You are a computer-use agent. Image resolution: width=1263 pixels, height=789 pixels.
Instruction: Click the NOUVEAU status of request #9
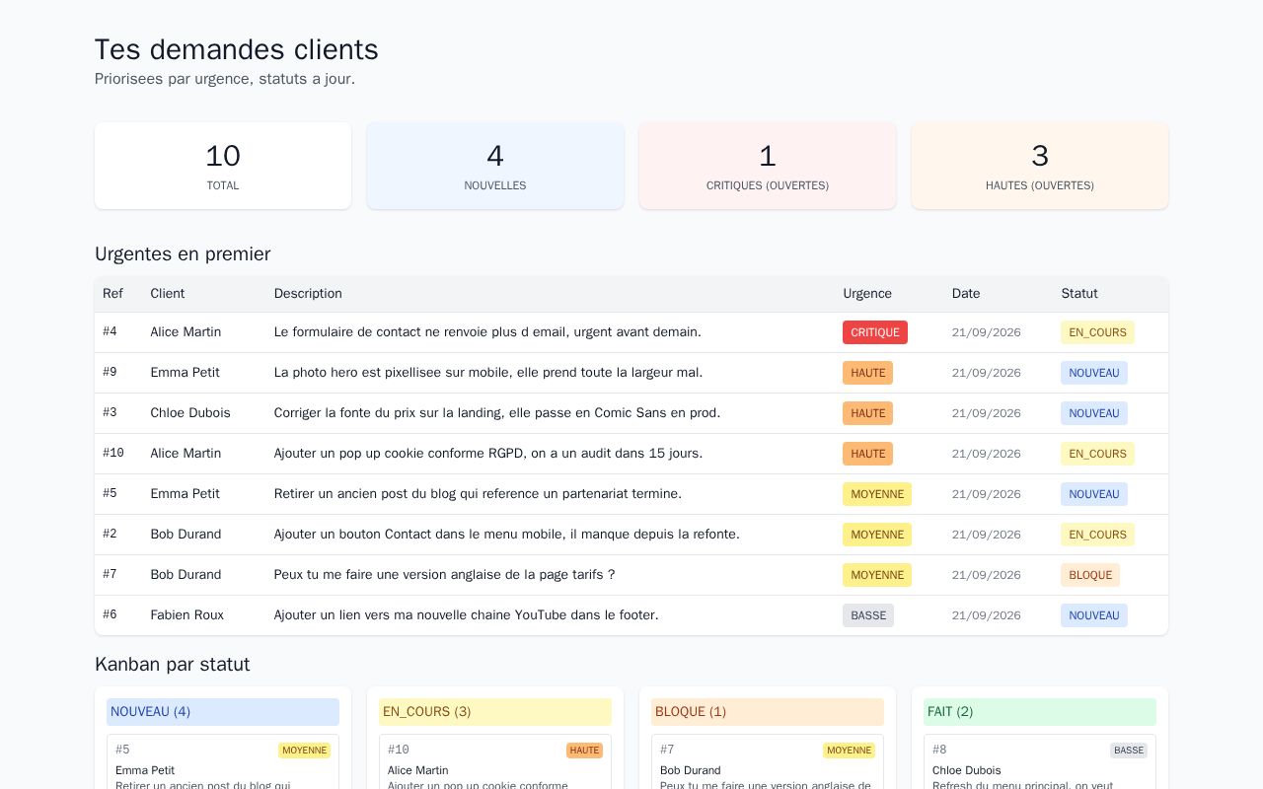click(1094, 373)
